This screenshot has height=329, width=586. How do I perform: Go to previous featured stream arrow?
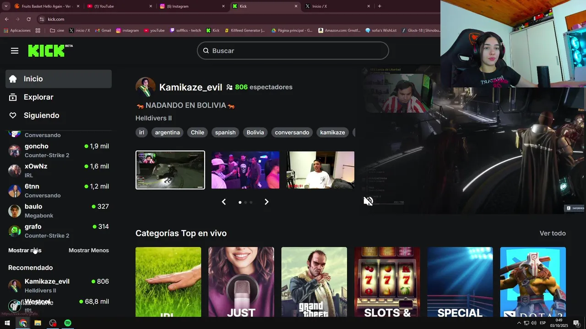(224, 202)
